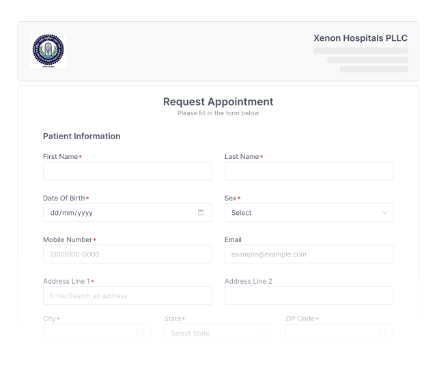
Task: Focus the City input field
Action: coord(89,333)
